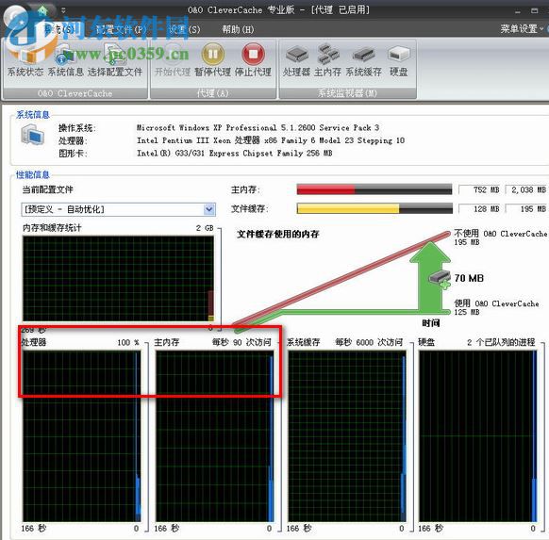Open the 主内存 monitor icon

327,60
